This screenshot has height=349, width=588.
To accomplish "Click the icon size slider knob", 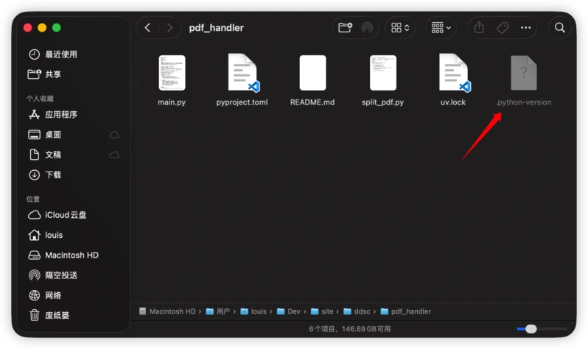I will [531, 329].
